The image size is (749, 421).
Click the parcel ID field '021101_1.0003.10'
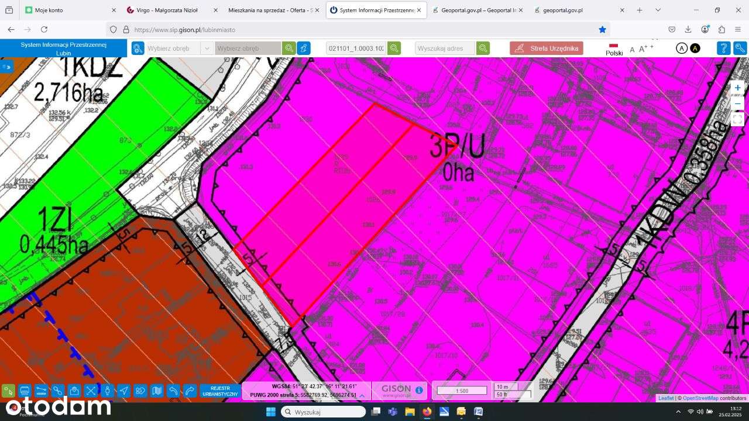point(356,49)
